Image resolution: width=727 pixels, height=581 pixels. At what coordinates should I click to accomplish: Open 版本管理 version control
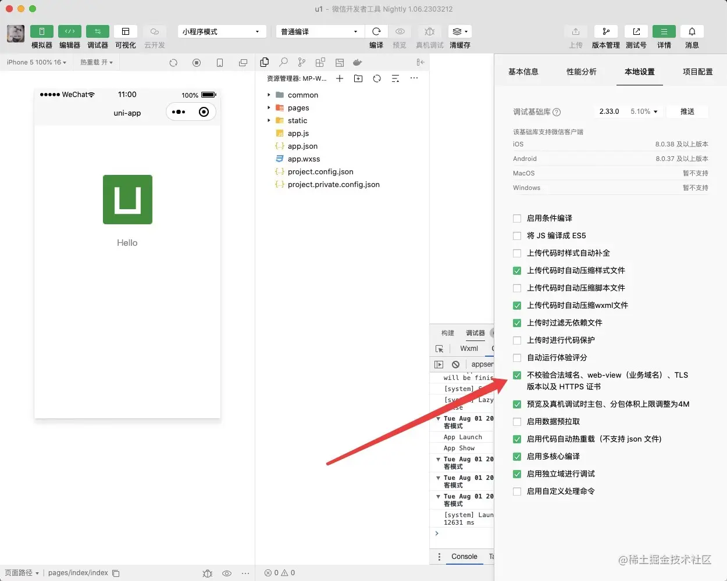tap(605, 31)
